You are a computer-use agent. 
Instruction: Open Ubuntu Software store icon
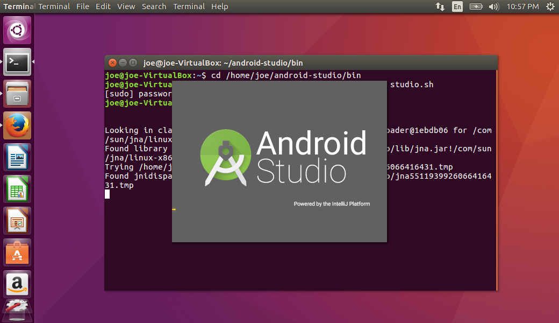coord(17,252)
